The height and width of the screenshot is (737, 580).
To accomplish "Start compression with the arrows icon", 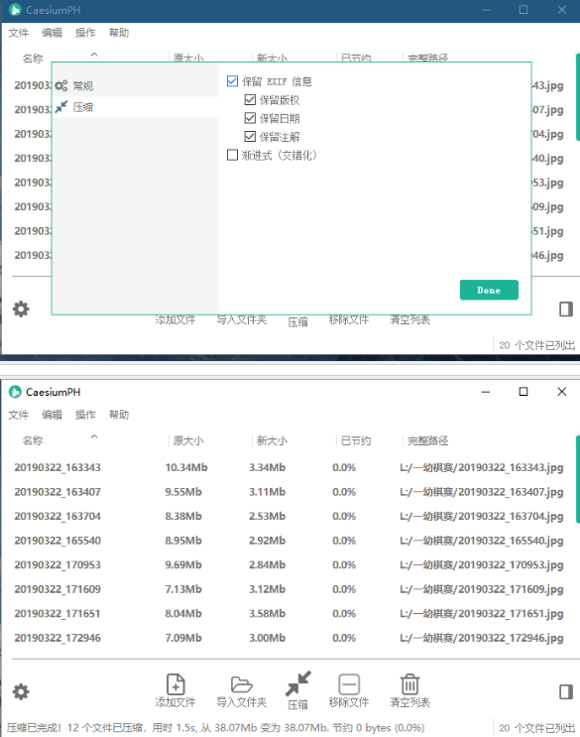I will click(x=297, y=683).
